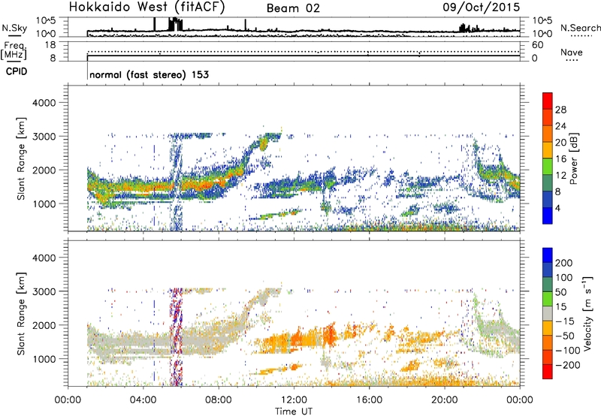Click the interference stripe near 05:40 in velocity panel
Screen dimensions: 601x416
coord(176,337)
